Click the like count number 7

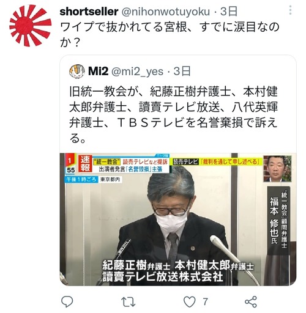click(205, 301)
